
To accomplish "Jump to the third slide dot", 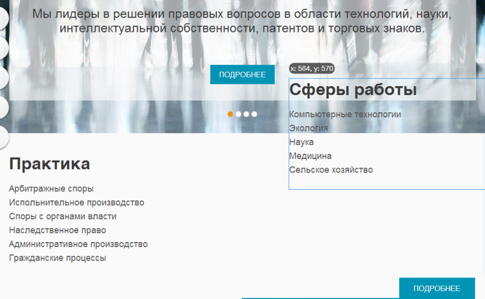I will 246,114.
